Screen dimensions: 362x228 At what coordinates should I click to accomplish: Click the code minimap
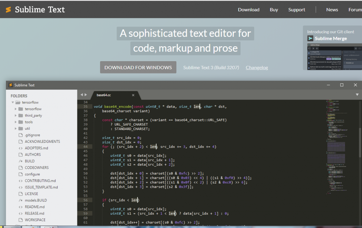tap(337, 148)
